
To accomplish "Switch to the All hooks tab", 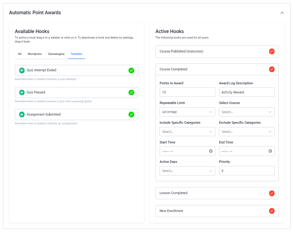I will click(20, 54).
